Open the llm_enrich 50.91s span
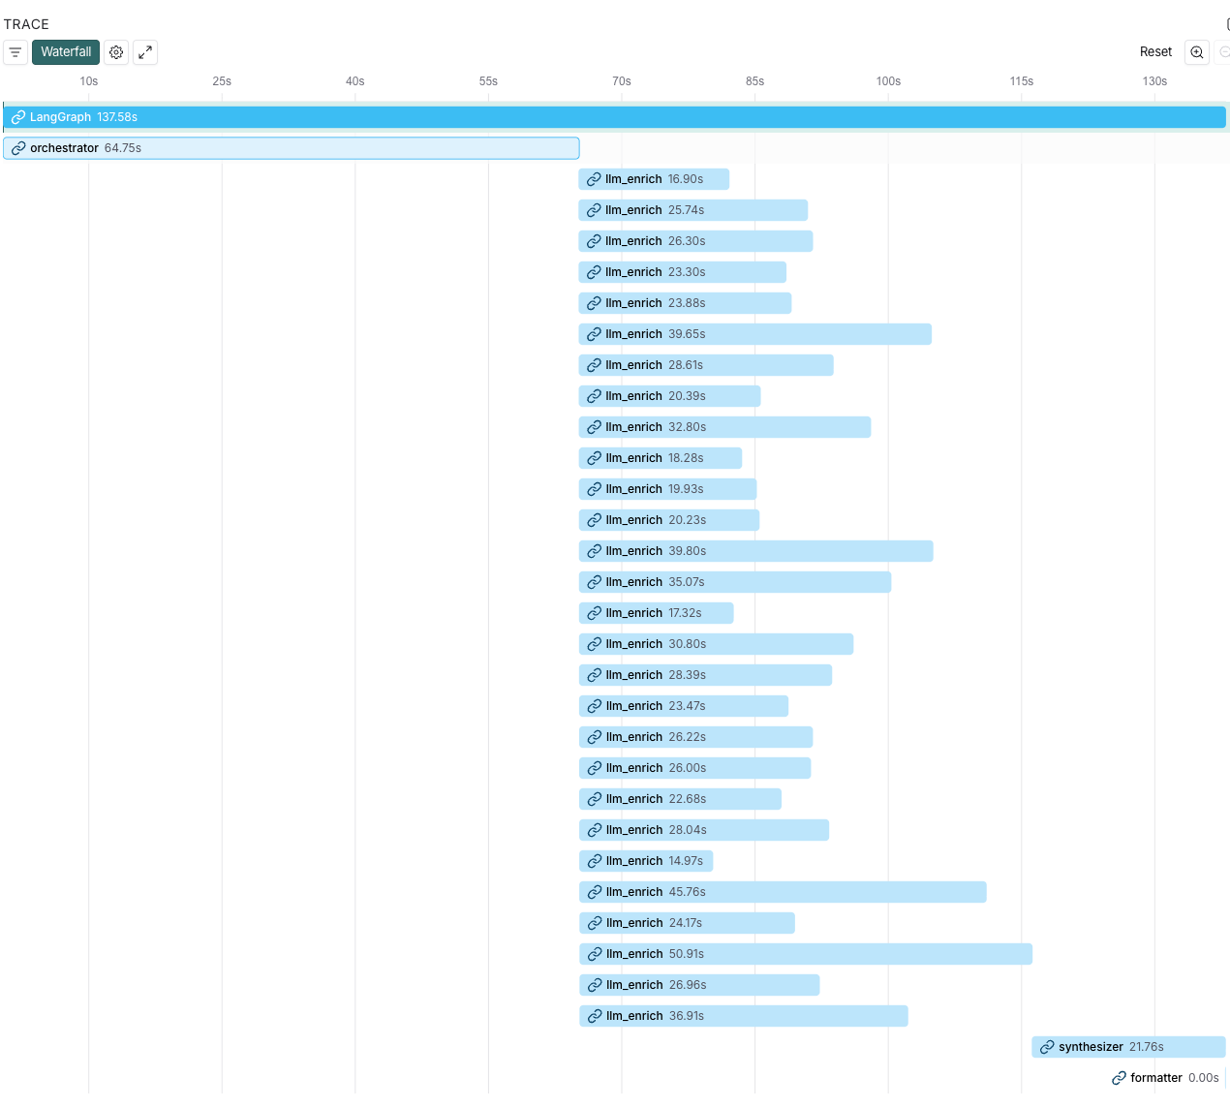This screenshot has height=1108, width=1230. click(x=805, y=954)
